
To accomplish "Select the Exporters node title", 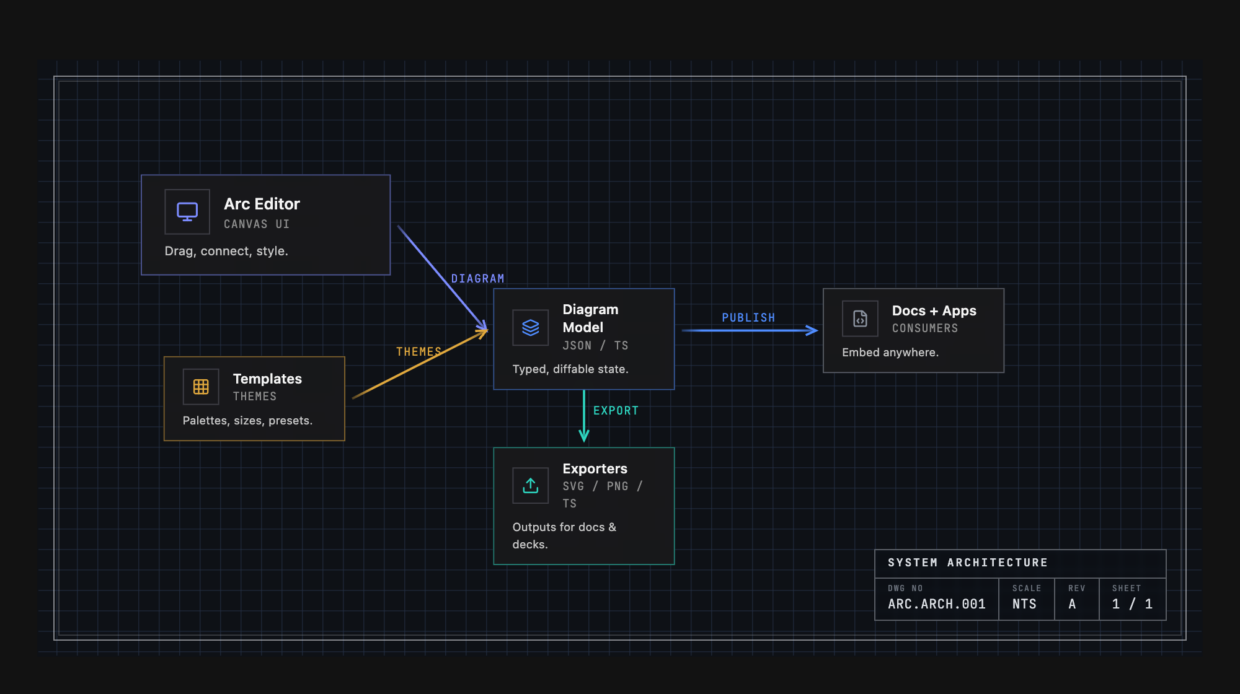I will tap(595, 468).
